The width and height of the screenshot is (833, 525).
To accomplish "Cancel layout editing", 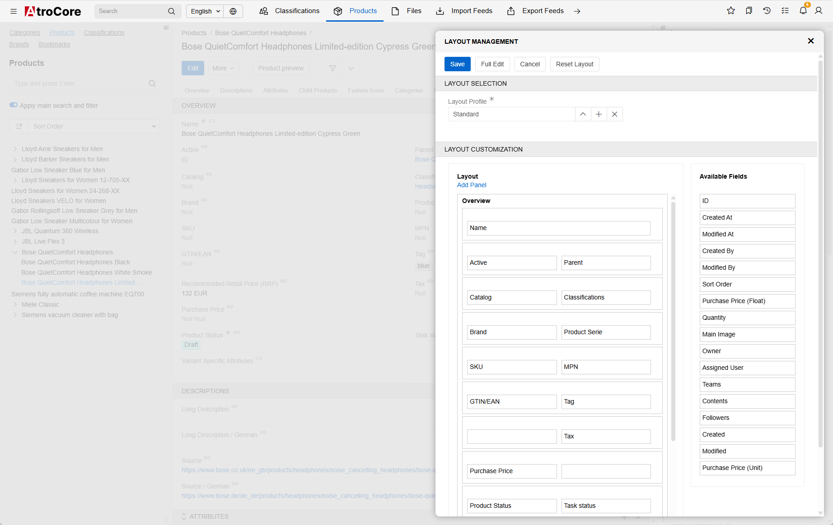I will pyautogui.click(x=530, y=64).
